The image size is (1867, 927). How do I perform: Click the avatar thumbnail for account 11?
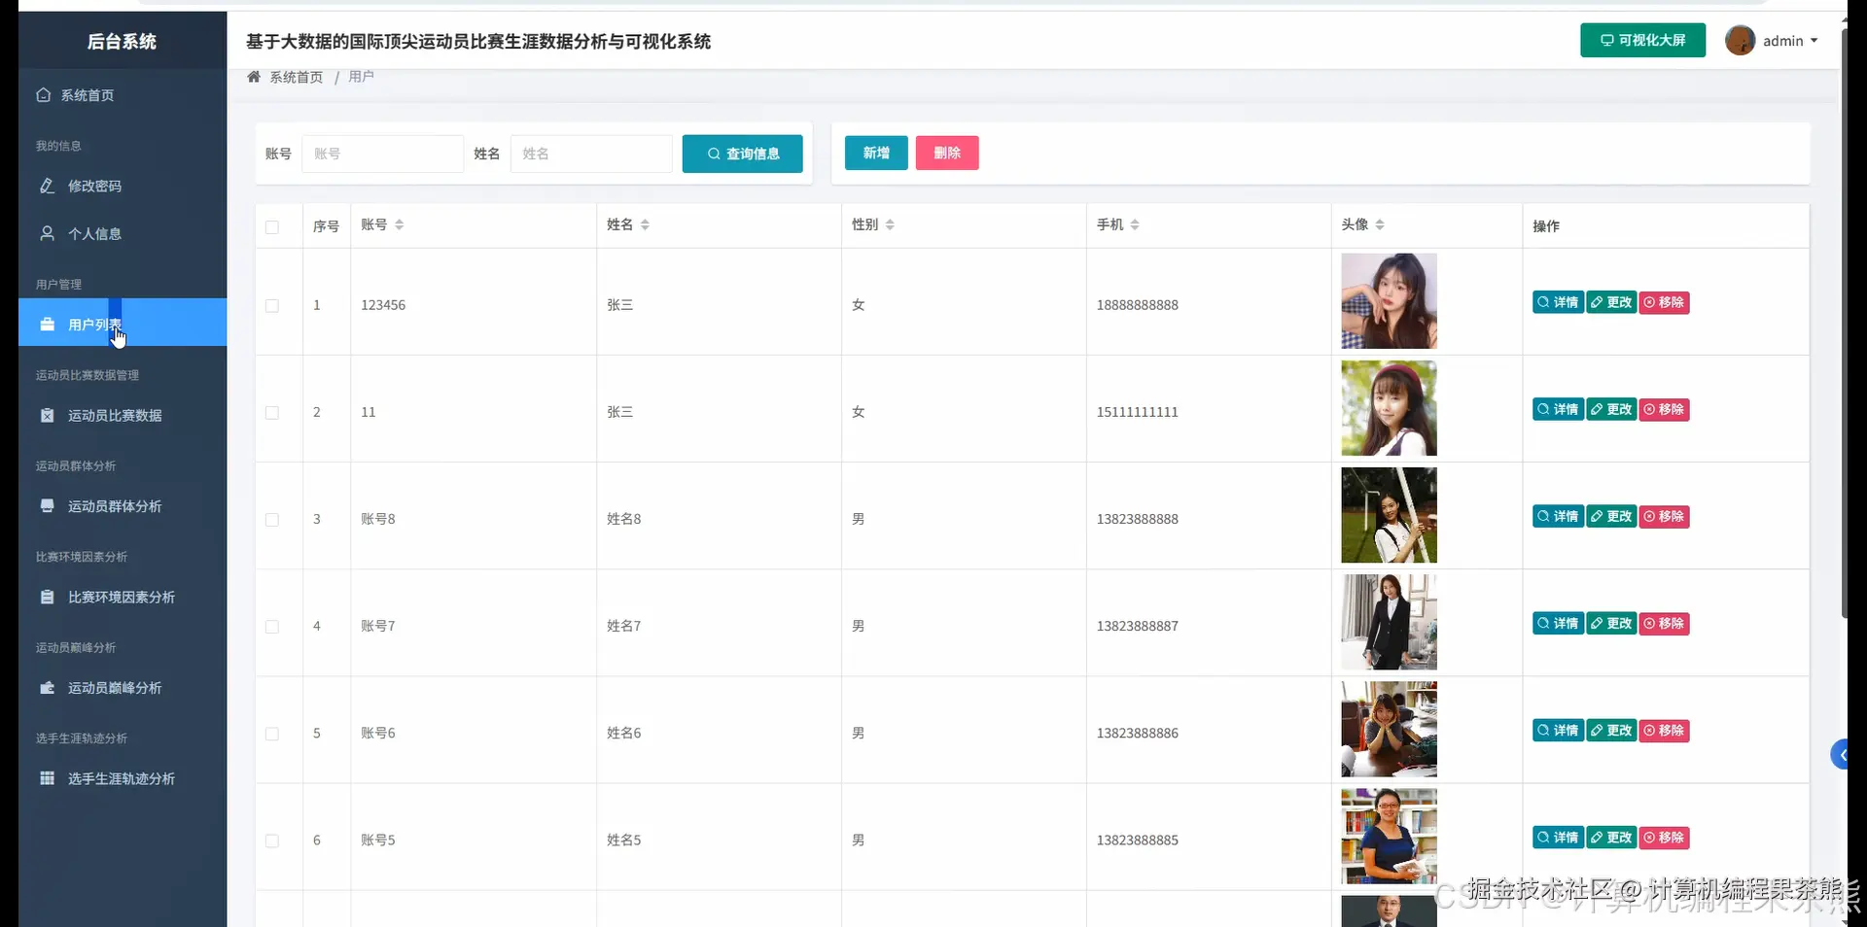point(1389,408)
